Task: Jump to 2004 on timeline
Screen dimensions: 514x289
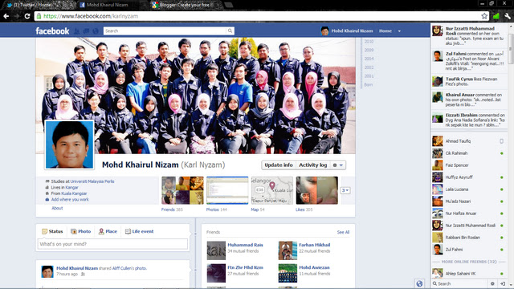Action: (x=369, y=59)
